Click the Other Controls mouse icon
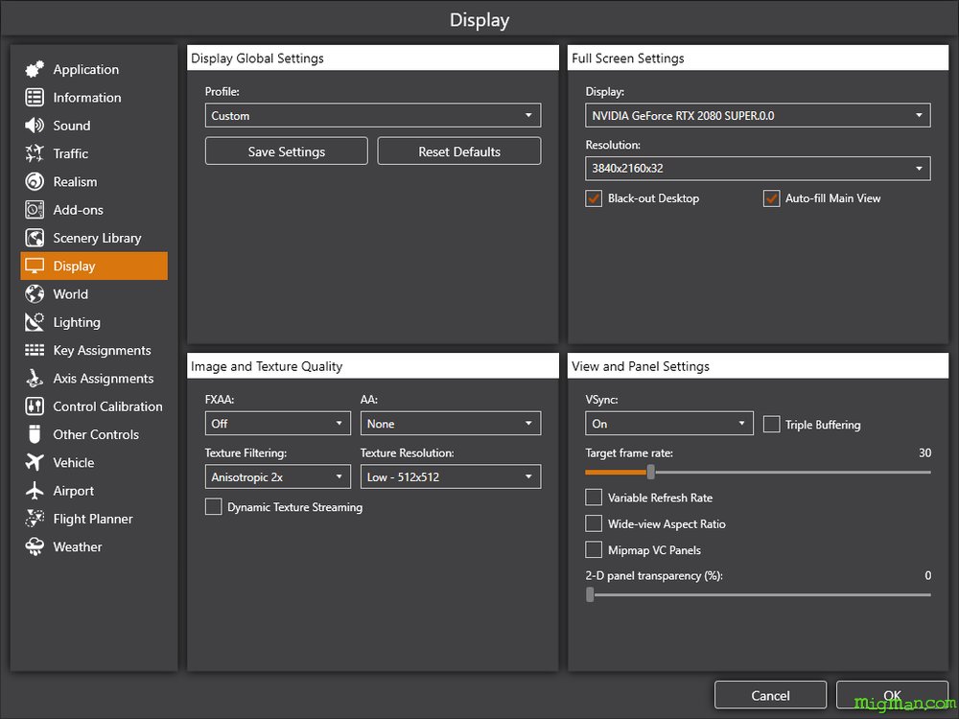This screenshot has width=959, height=719. 35,434
